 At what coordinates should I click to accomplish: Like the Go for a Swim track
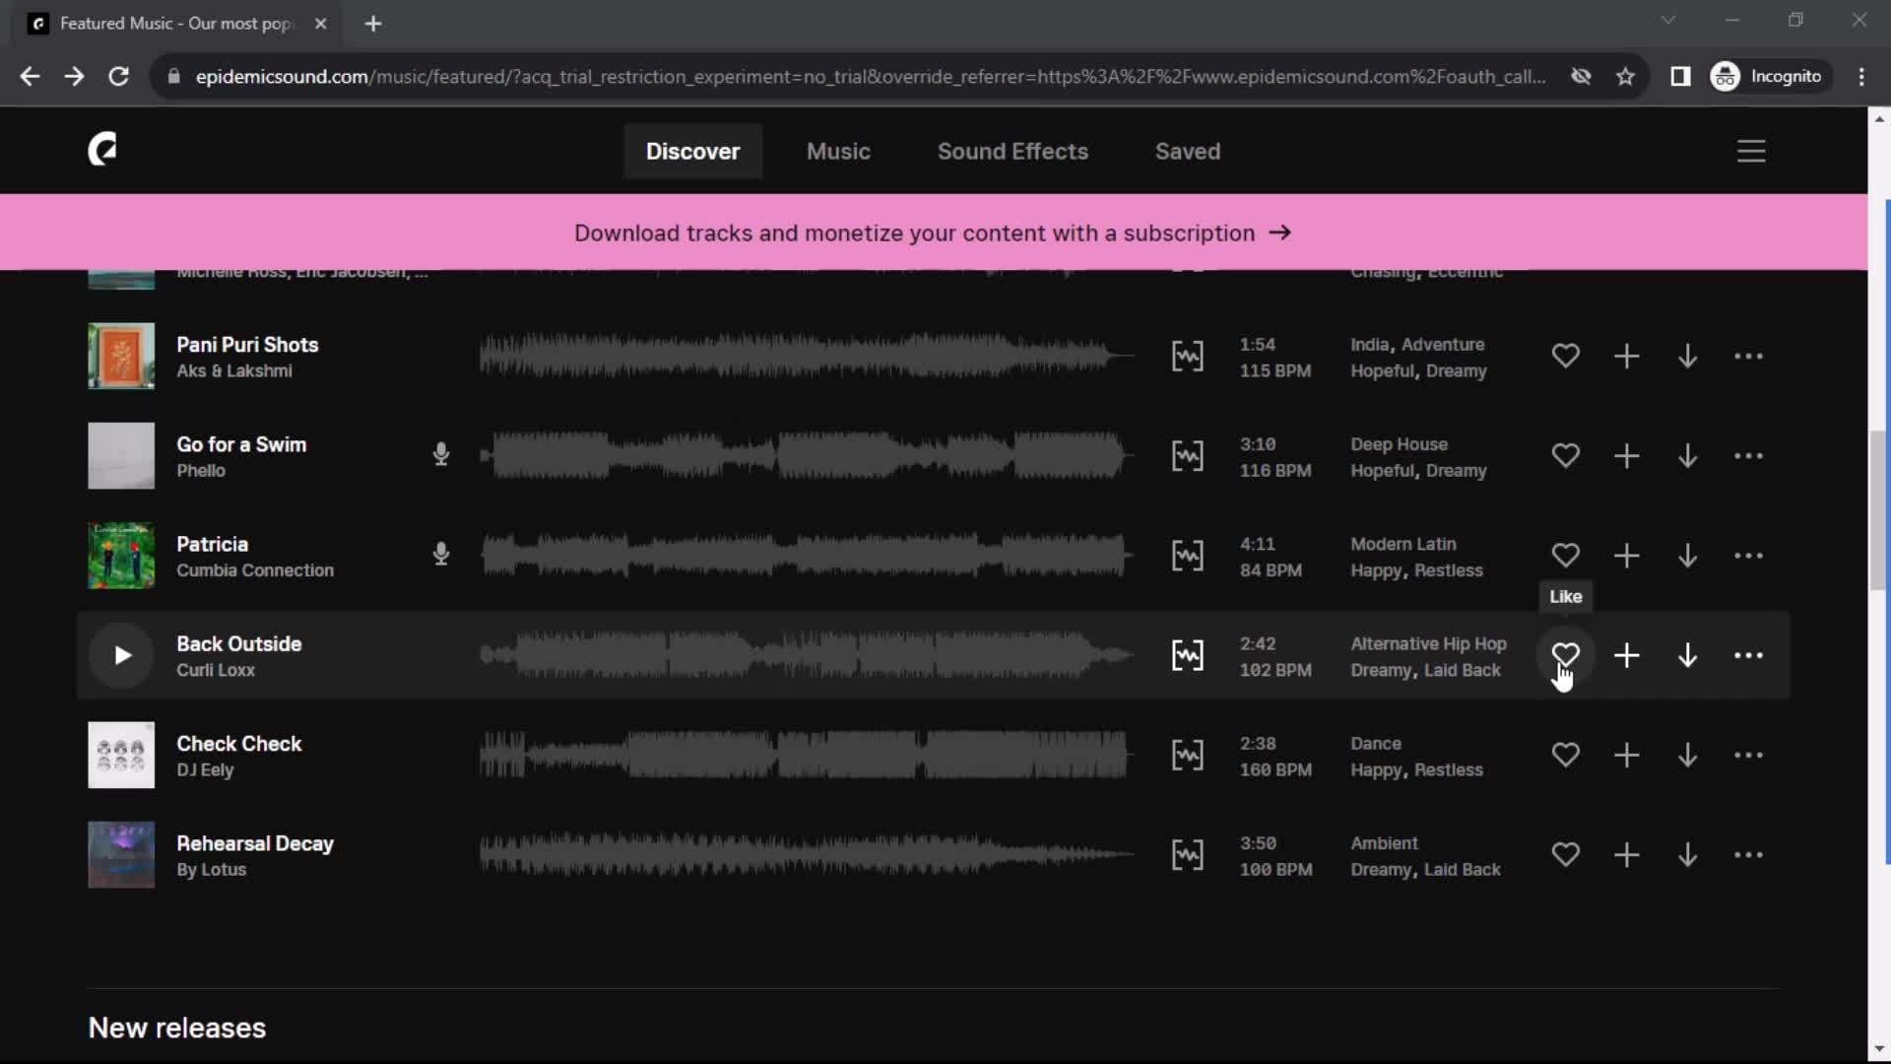1565,455
